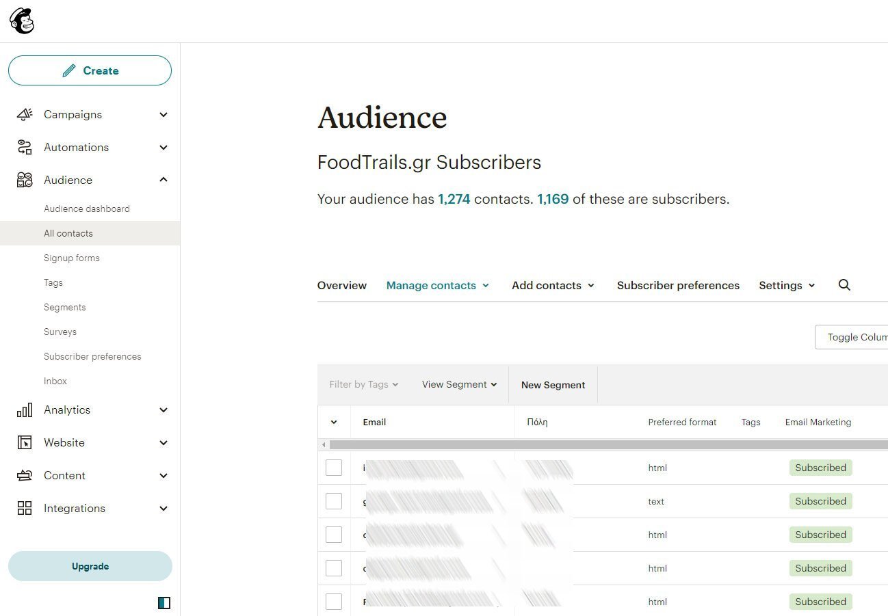
Task: Collapse the Audience section chevron
Action: [164, 180]
